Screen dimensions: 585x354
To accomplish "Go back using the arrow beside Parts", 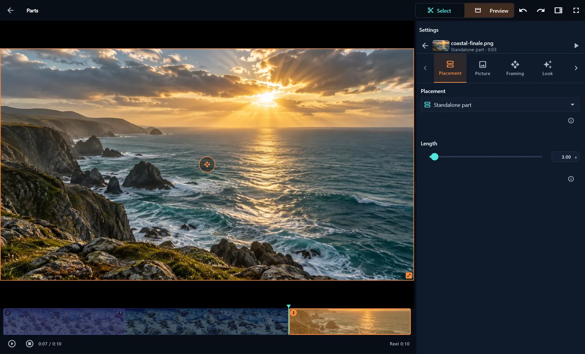I will [11, 11].
